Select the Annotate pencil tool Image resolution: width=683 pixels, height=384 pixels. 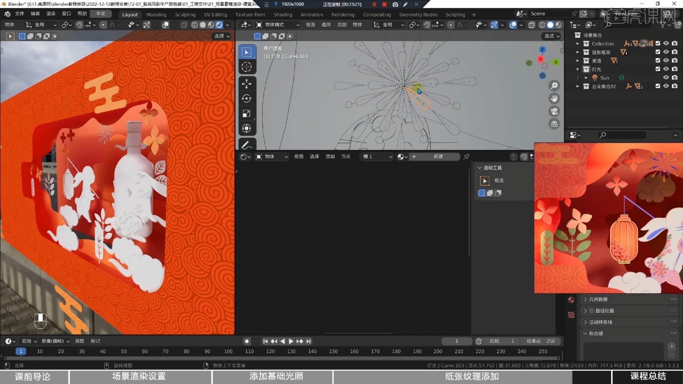point(247,145)
